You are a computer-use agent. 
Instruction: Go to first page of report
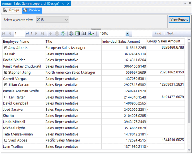[x=4, y=34]
